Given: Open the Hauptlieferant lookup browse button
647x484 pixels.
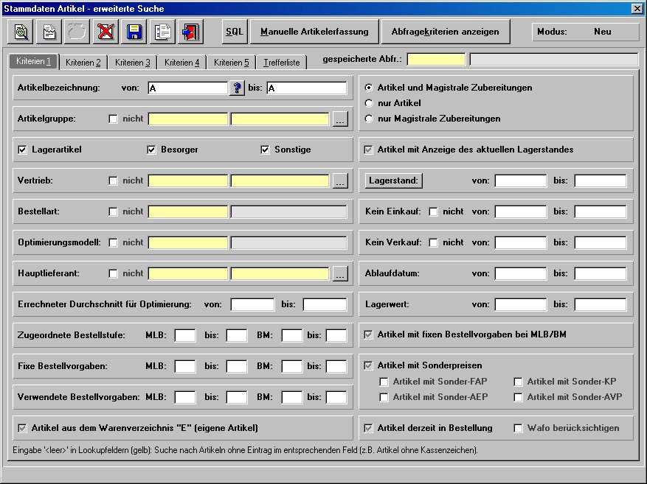Looking at the screenshot, I should coord(339,274).
